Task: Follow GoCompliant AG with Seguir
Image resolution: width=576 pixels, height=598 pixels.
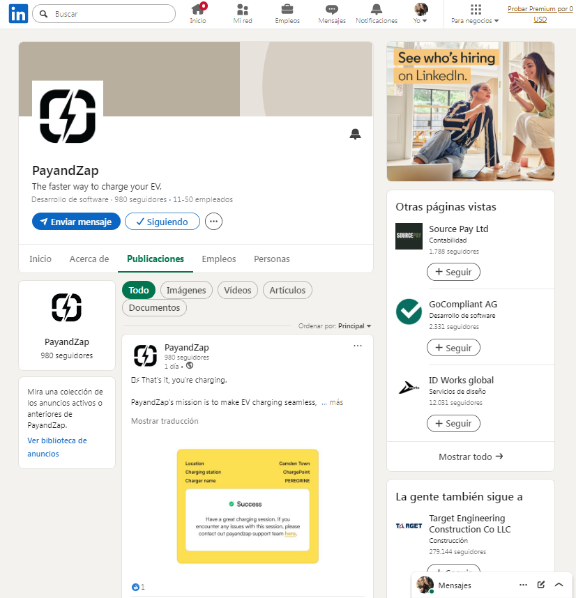Action: [x=453, y=348]
